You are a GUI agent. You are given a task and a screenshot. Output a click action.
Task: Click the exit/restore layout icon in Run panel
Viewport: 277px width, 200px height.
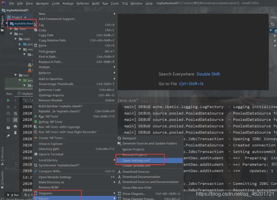pyautogui.click(x=8, y=120)
